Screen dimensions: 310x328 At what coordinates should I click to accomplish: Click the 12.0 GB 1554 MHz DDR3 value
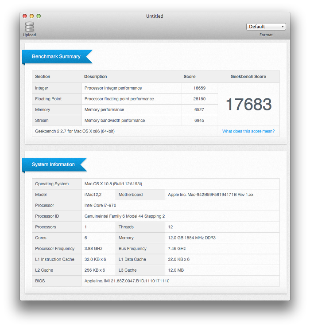click(192, 238)
